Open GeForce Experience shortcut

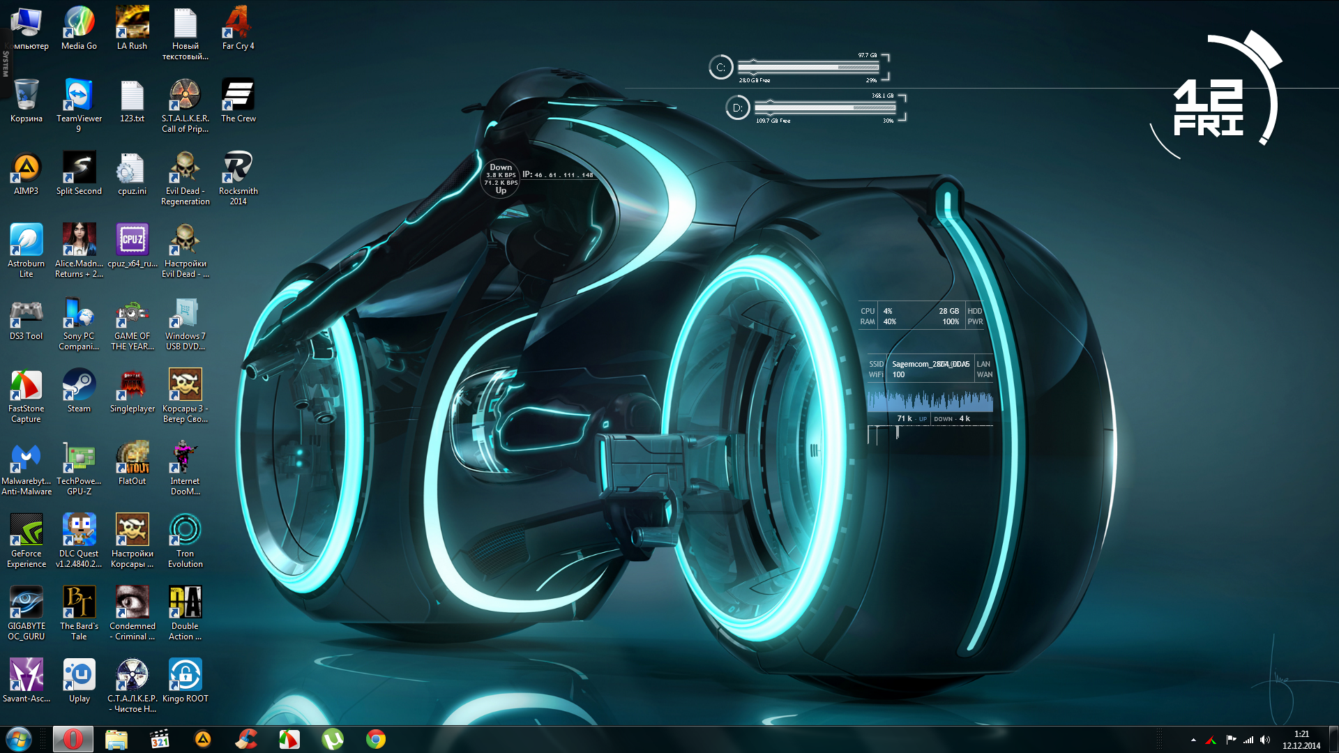(26, 542)
